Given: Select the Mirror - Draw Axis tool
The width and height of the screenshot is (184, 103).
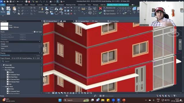Looking at the screenshot, I should click(x=61, y=8).
